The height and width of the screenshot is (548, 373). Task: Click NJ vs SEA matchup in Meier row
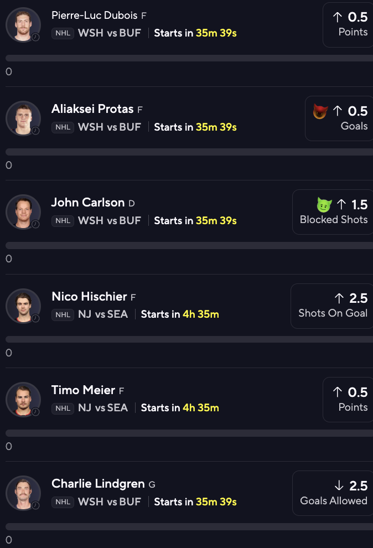click(x=103, y=408)
